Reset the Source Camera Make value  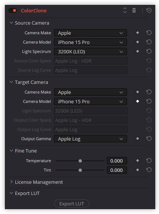point(149,33)
